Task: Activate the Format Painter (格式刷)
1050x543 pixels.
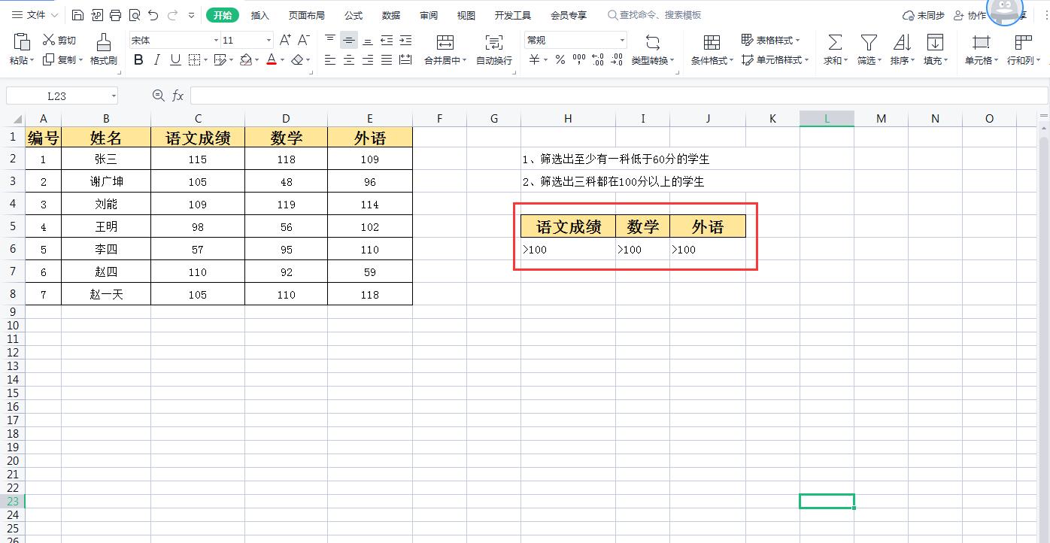Action: 104,48
